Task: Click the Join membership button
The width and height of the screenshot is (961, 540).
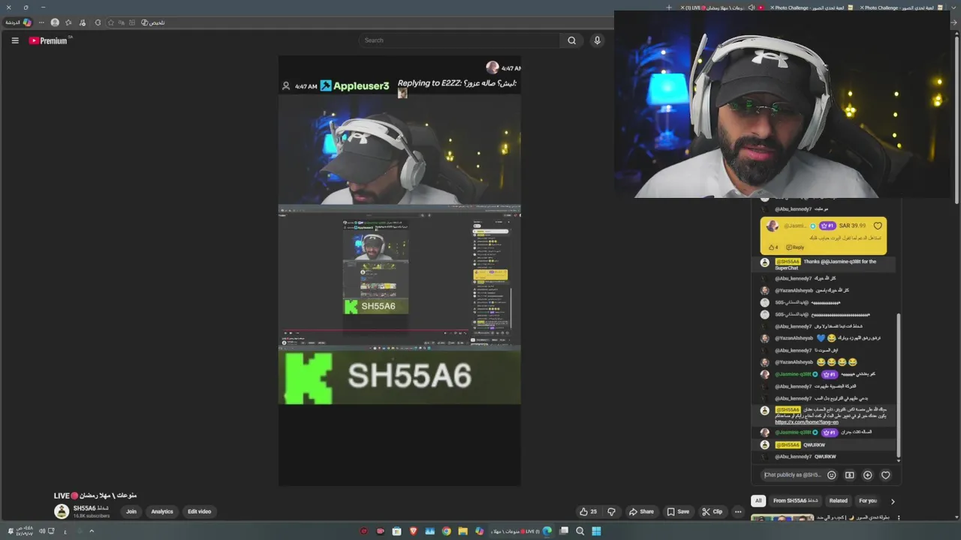Action: 131,511
